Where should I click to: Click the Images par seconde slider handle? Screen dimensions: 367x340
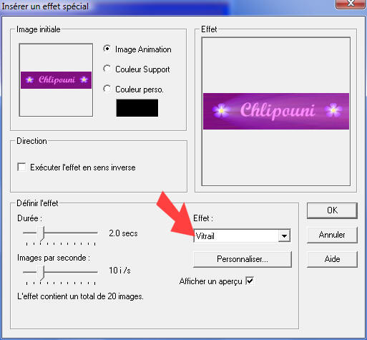[x=41, y=273]
